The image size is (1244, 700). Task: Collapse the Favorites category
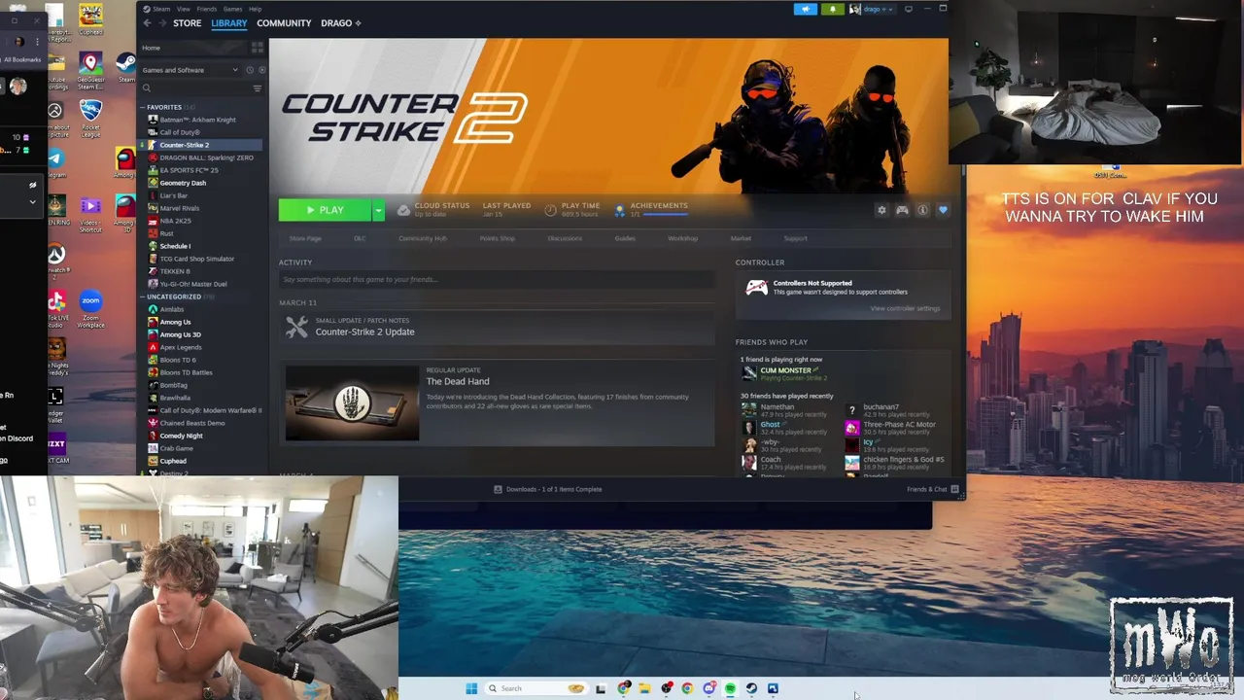(x=143, y=107)
